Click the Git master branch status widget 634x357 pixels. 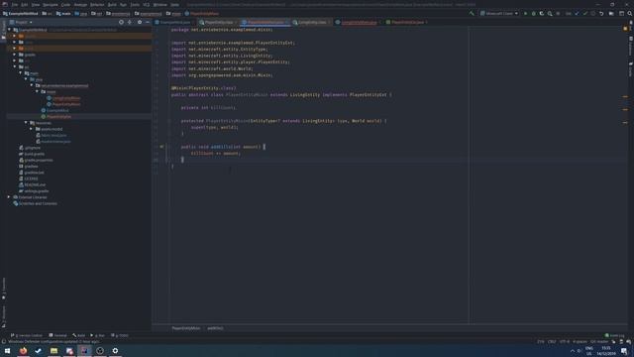pos(599,341)
